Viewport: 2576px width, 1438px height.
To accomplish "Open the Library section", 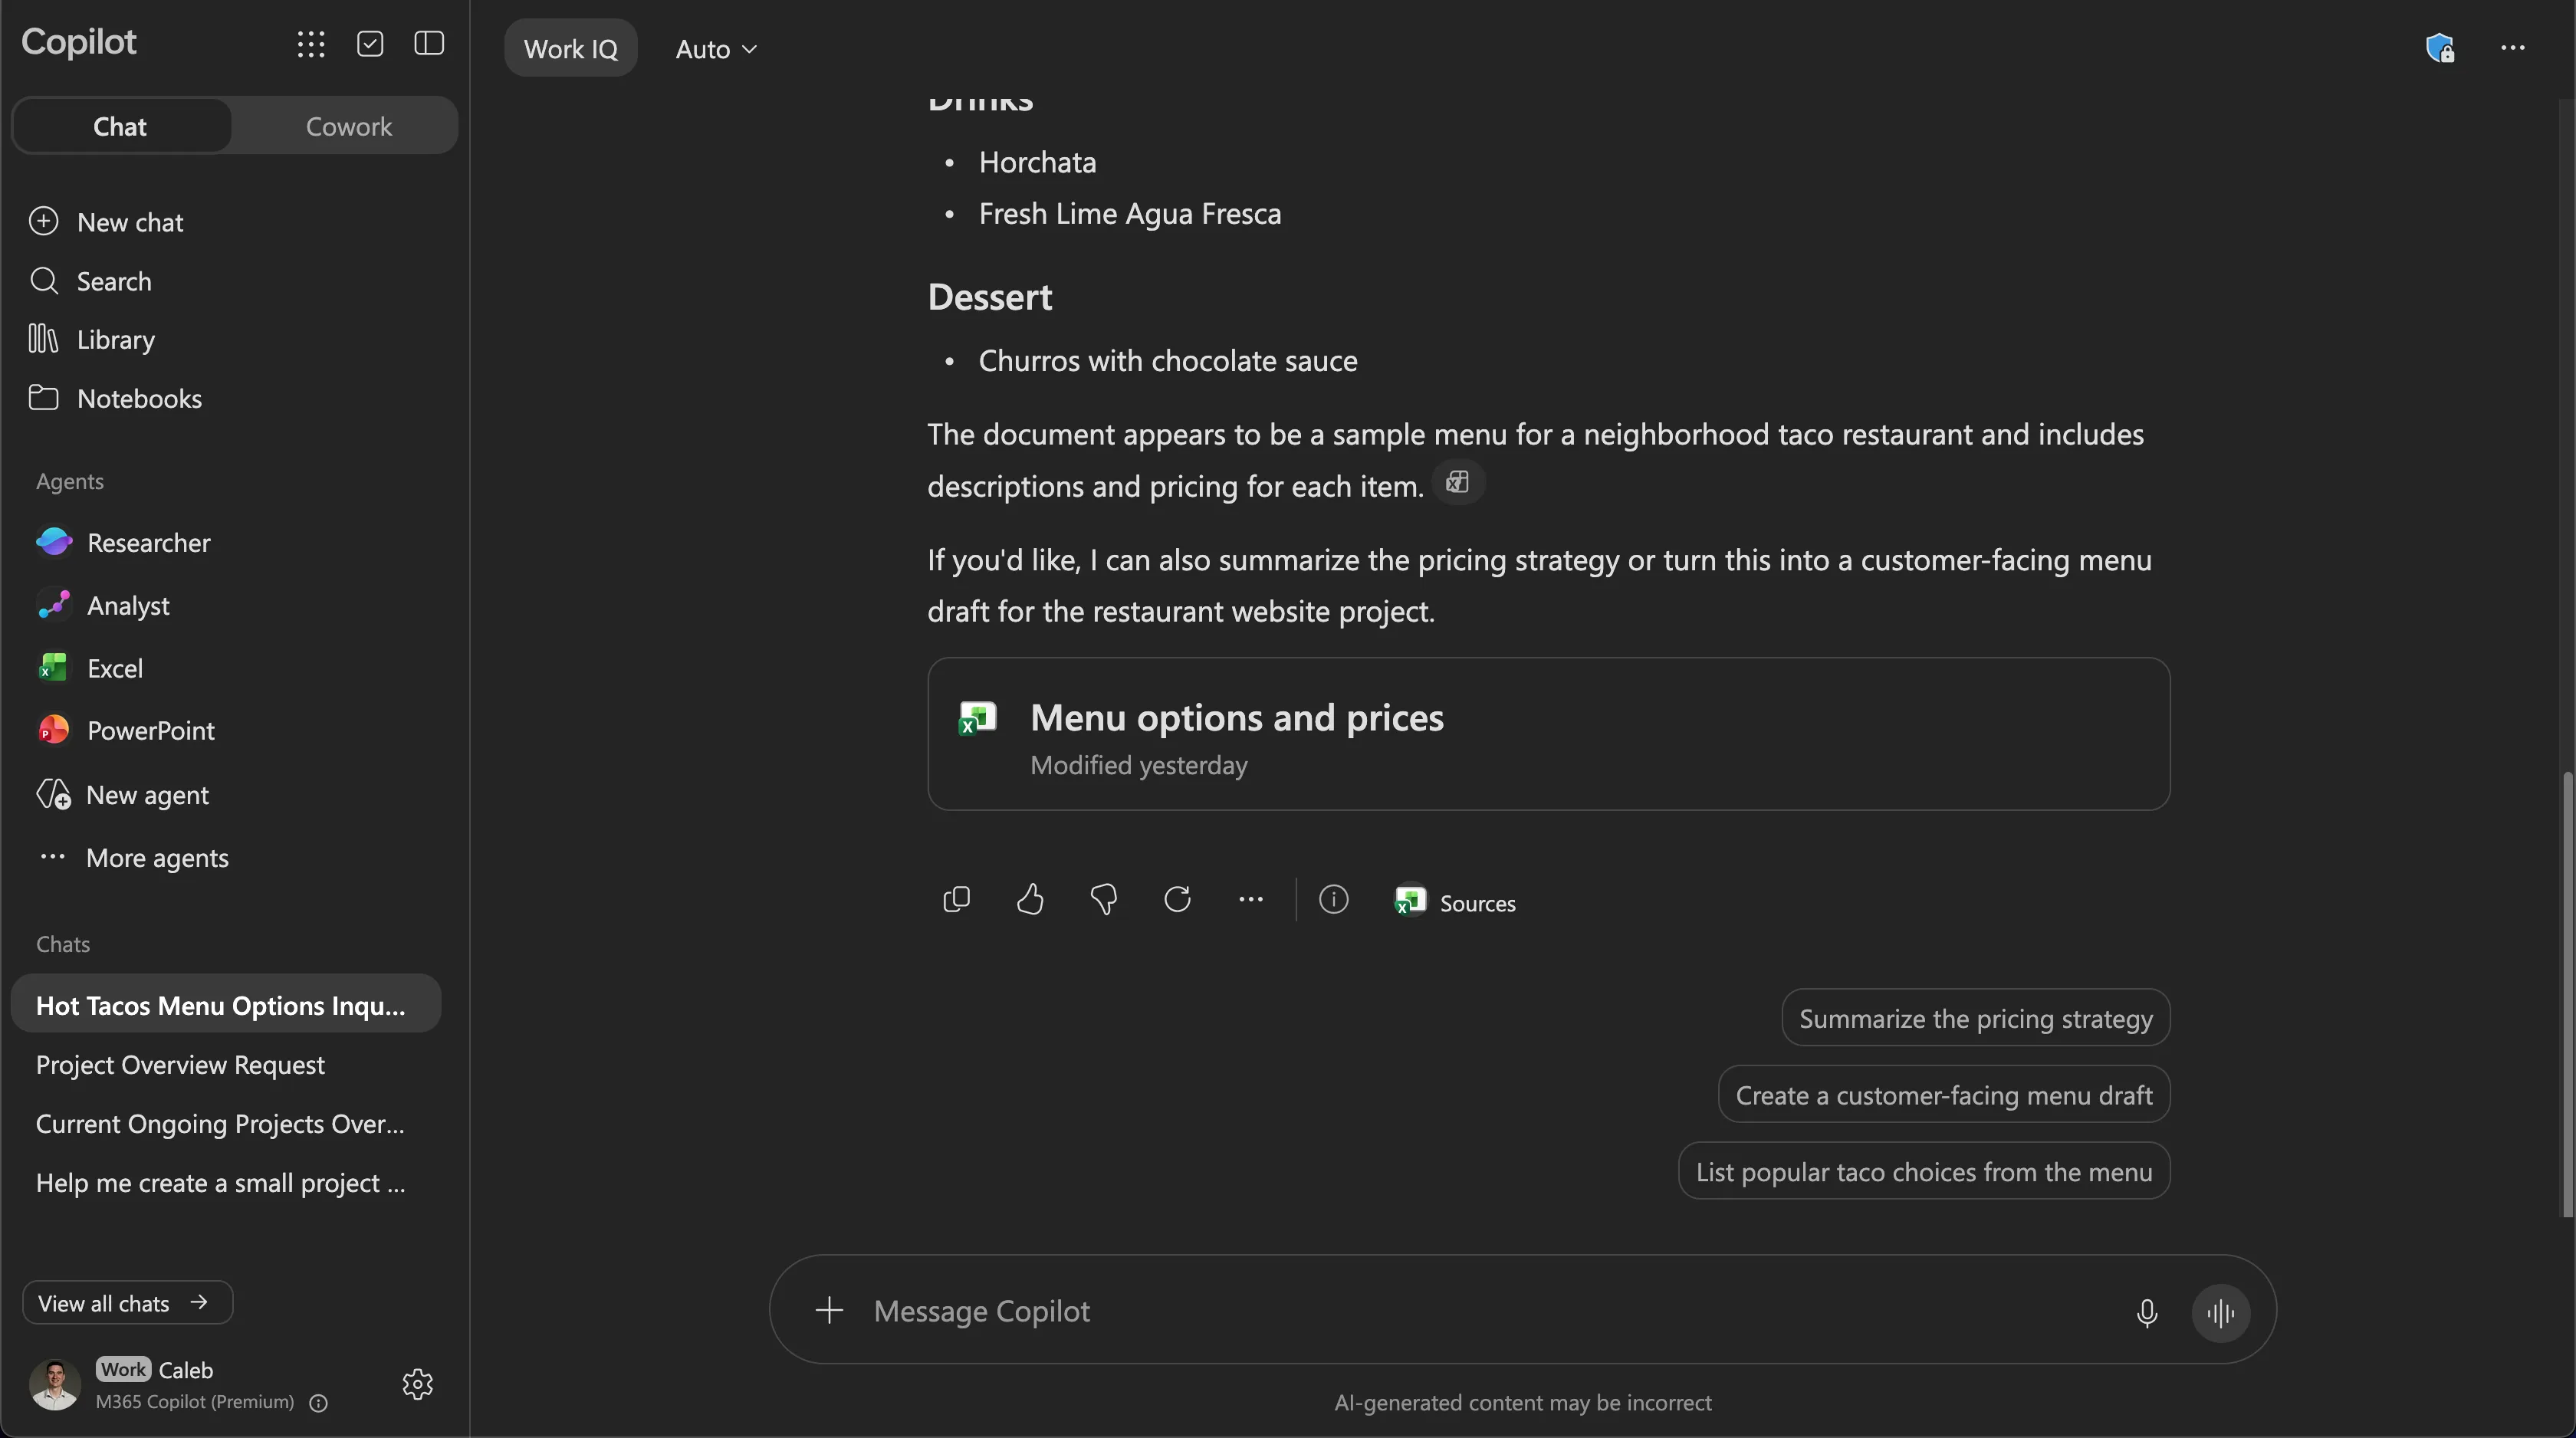I will (92, 340).
